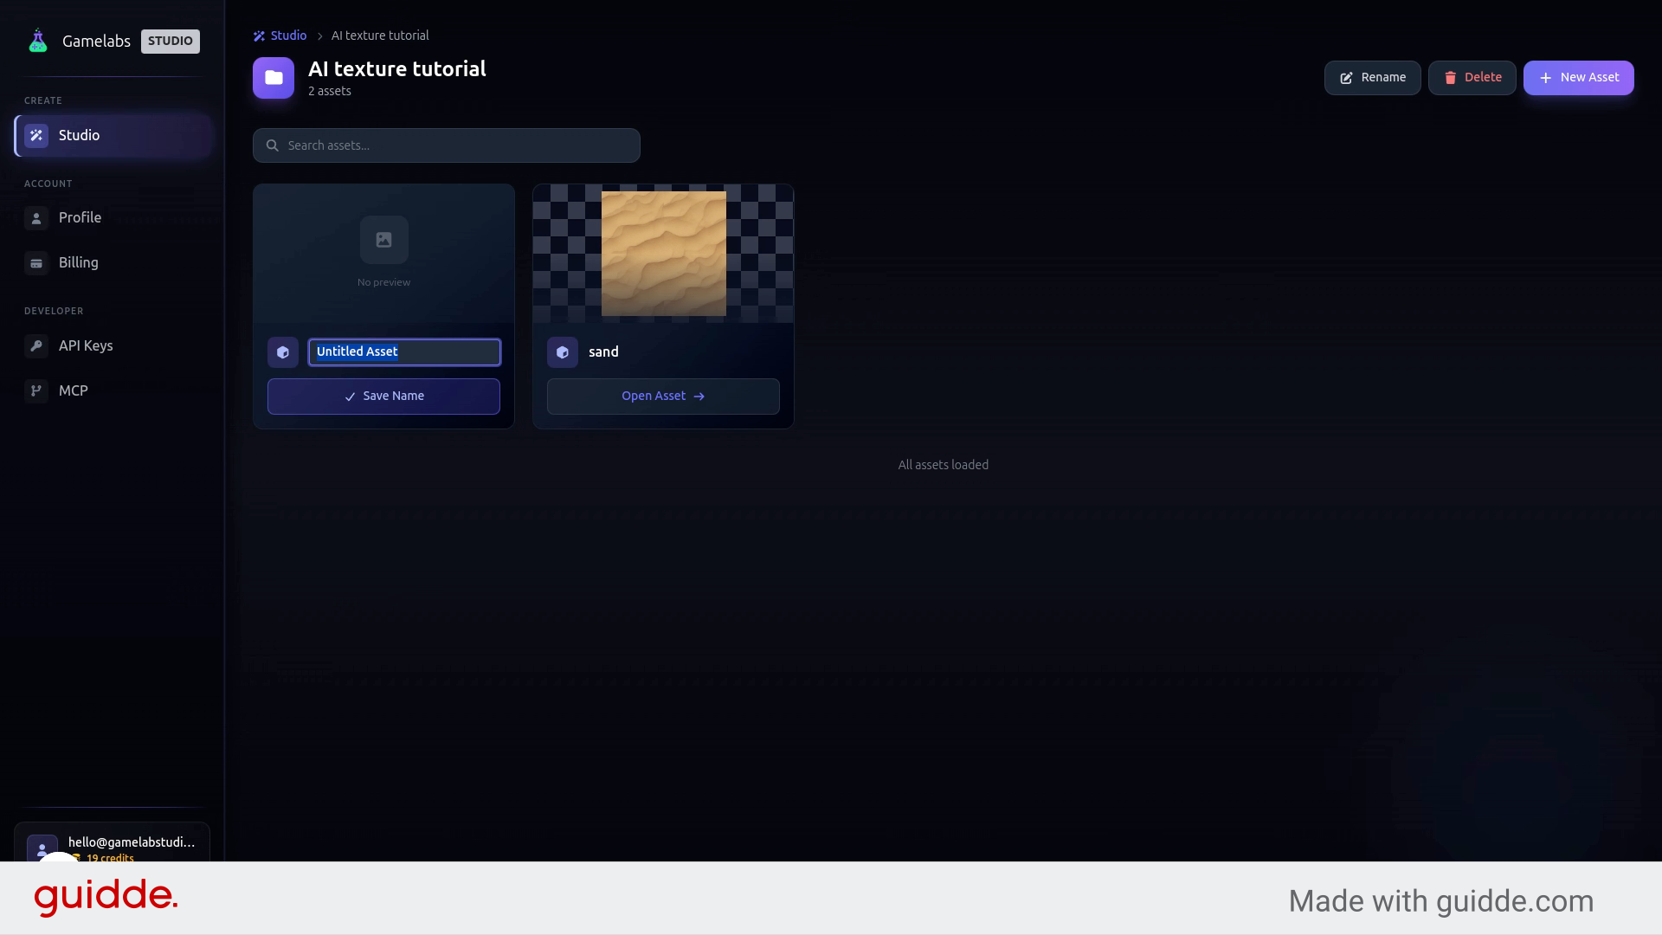The height and width of the screenshot is (935, 1662).
Task: Click the Billing card icon
Action: pyautogui.click(x=36, y=263)
